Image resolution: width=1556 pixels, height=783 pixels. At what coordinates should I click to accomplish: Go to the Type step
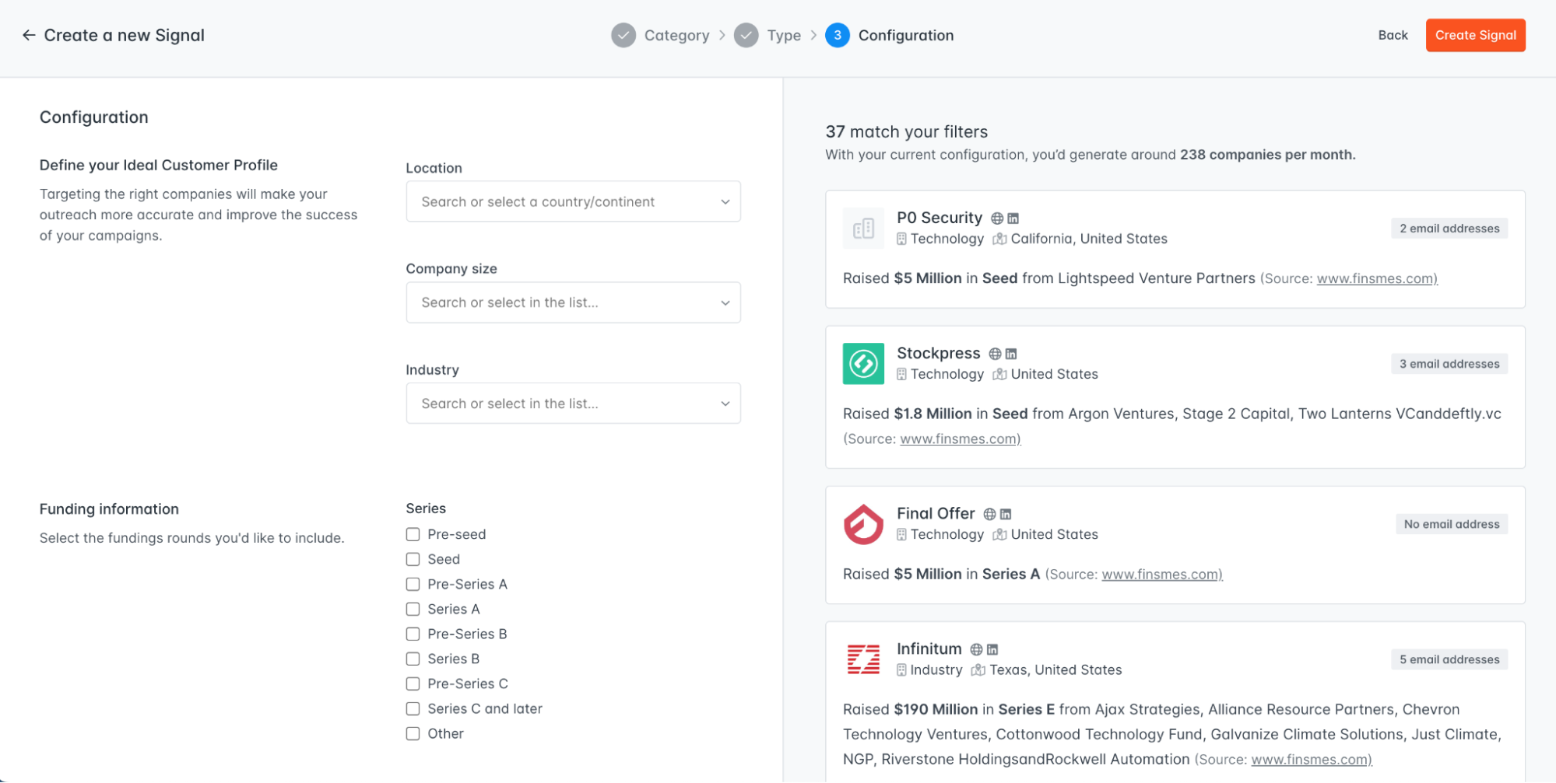784,35
